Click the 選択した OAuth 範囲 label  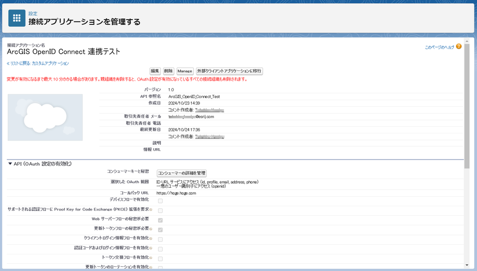(129, 182)
